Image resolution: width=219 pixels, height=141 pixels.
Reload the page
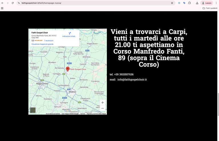pyautogui.click(x=13, y=3)
